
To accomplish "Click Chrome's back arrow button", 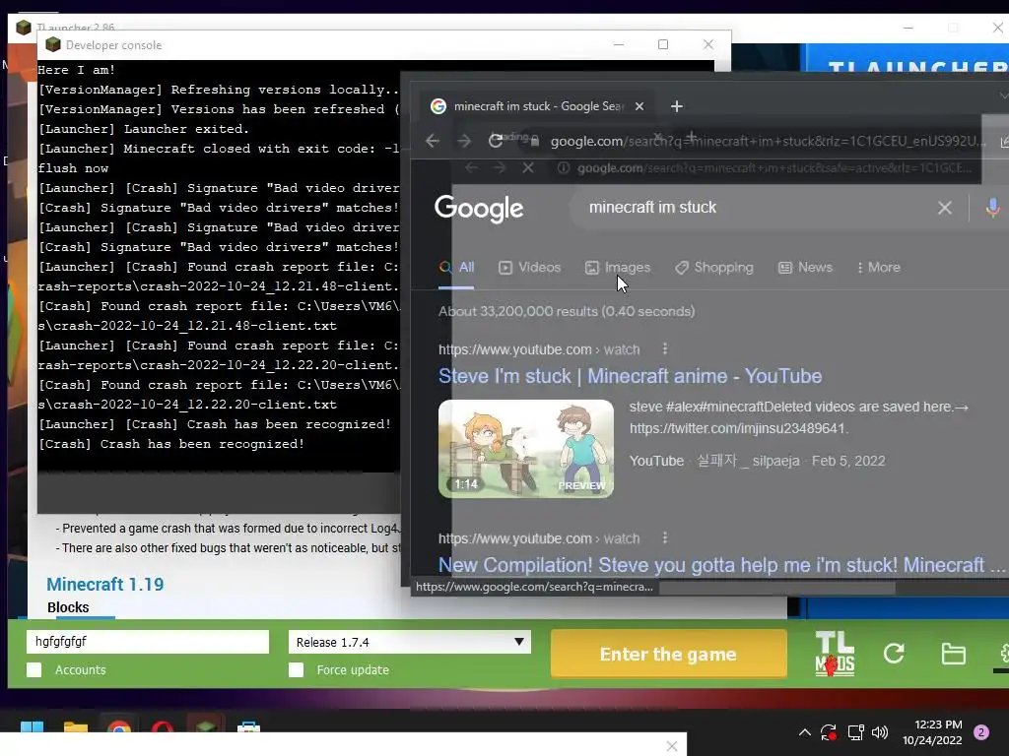I will 433,141.
